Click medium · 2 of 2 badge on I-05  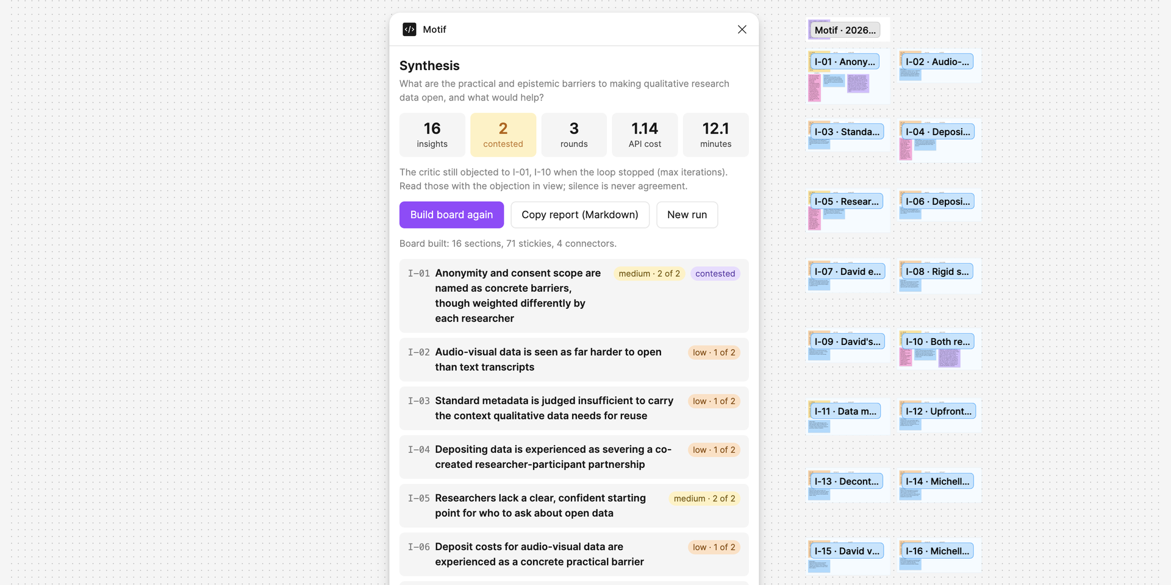pyautogui.click(x=704, y=498)
